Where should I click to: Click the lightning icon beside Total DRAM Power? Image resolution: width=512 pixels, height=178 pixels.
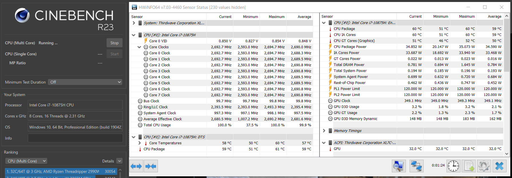330,65
